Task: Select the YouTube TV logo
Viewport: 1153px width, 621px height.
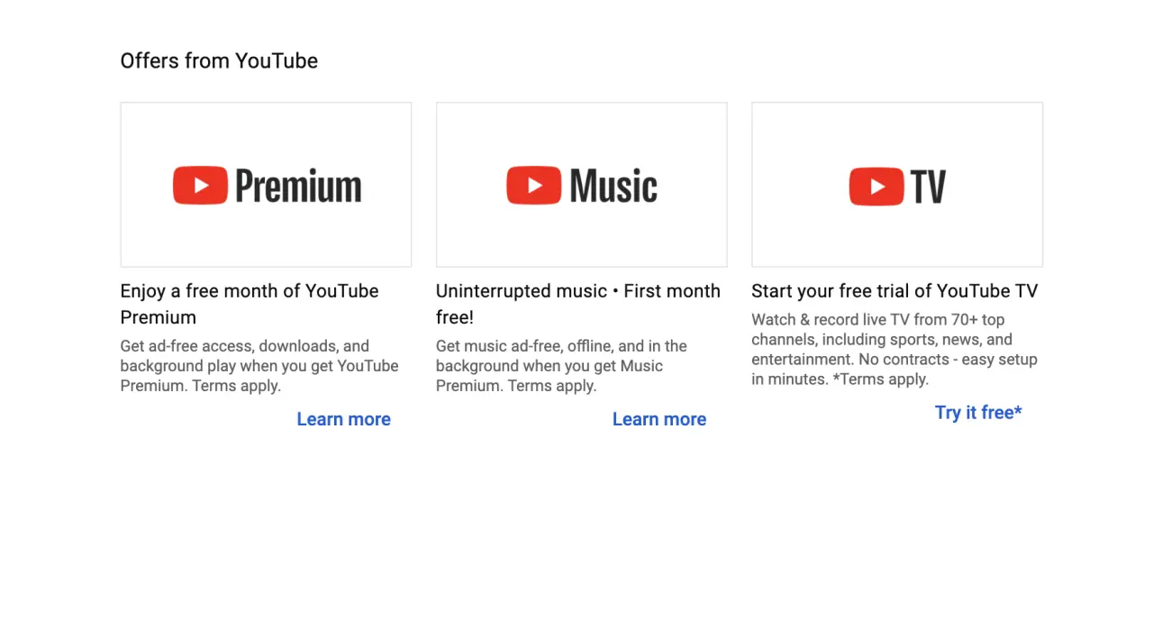Action: (x=896, y=186)
